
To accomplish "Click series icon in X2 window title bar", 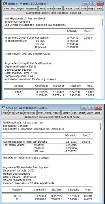I will point(4,108).
